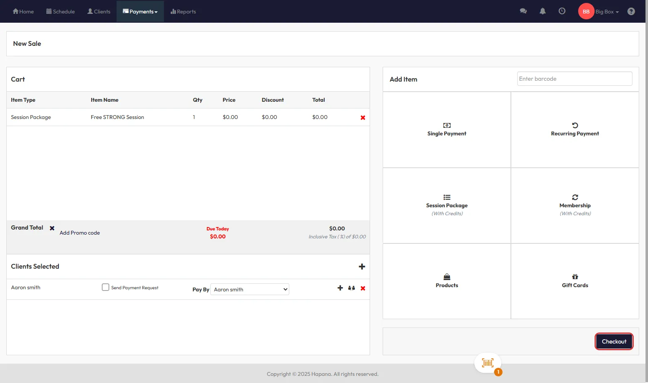Open the chat messages icon
Viewport: 648px width, 383px height.
tap(523, 11)
